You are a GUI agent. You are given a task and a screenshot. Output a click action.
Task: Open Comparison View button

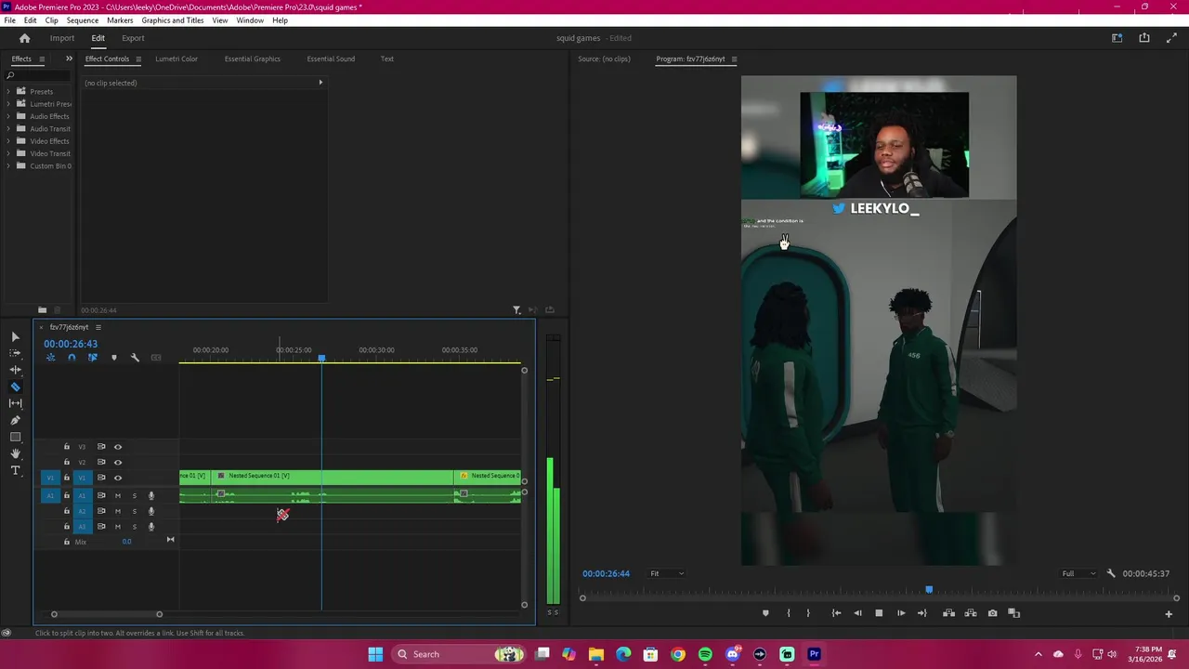(x=1014, y=613)
